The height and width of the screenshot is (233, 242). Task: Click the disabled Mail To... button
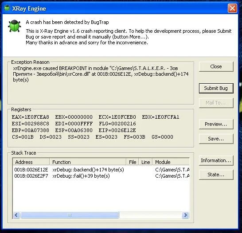(216, 103)
